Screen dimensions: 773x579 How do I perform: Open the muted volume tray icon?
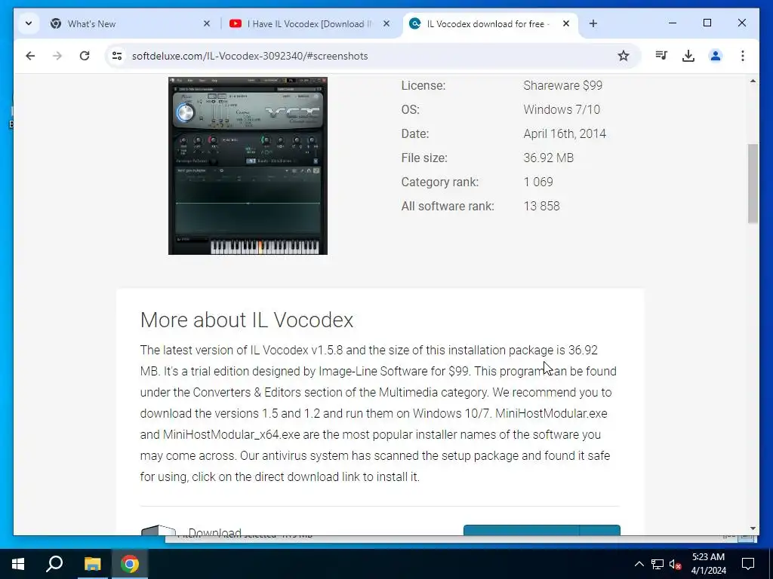[x=676, y=564]
